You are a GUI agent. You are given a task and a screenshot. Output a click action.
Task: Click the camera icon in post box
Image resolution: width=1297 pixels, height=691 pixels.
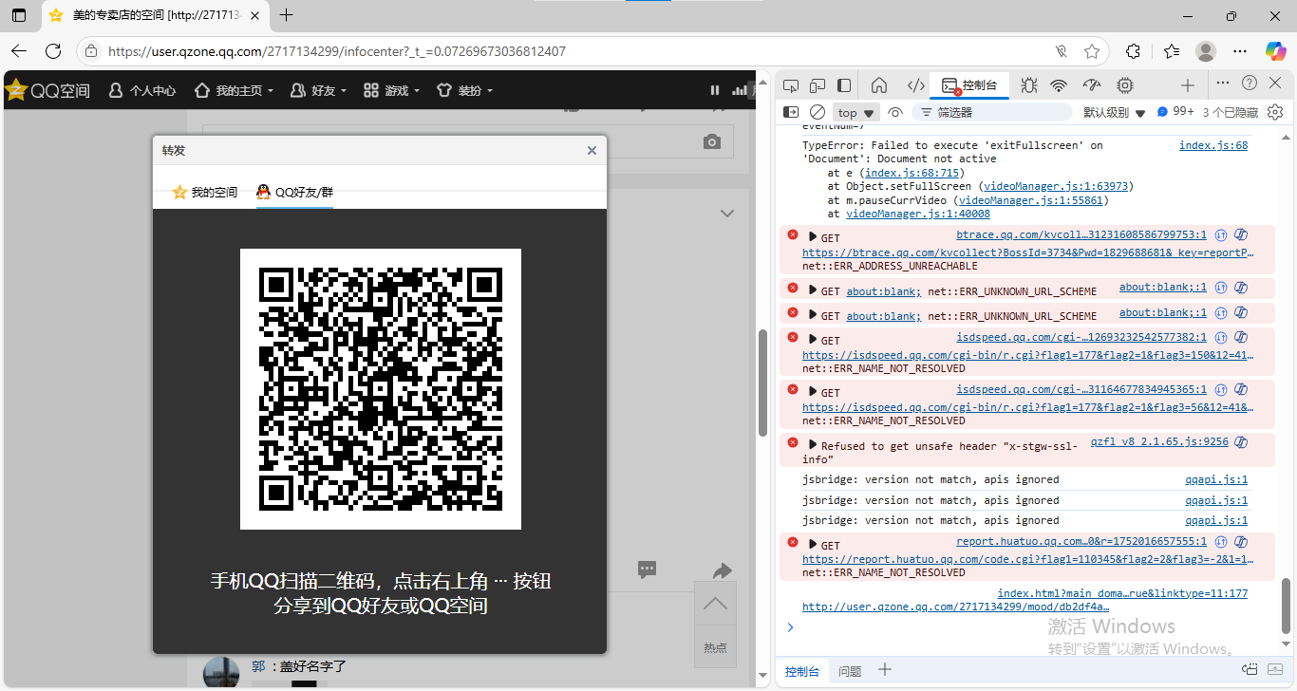[712, 141]
